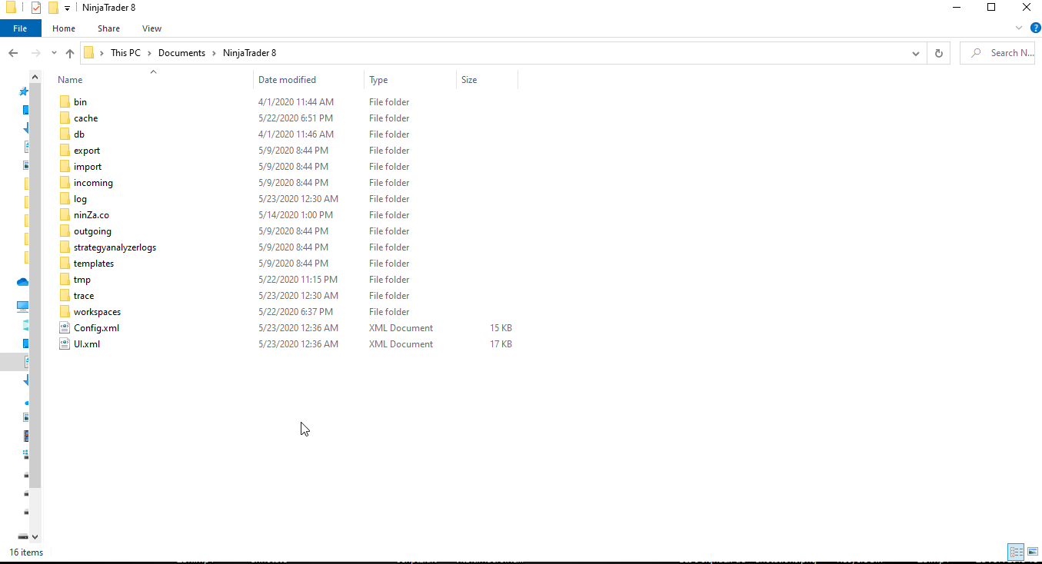Click the date "5/14/2020 1:00 PM" for ninZa.co
The image size is (1042, 564).
295,215
